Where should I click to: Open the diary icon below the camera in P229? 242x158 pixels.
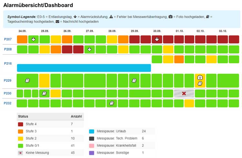click(x=200, y=84)
